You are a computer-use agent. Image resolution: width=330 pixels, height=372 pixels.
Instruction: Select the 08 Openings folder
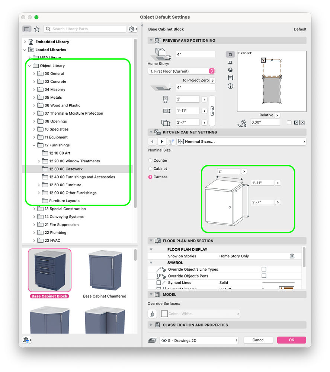pyautogui.click(x=56, y=121)
